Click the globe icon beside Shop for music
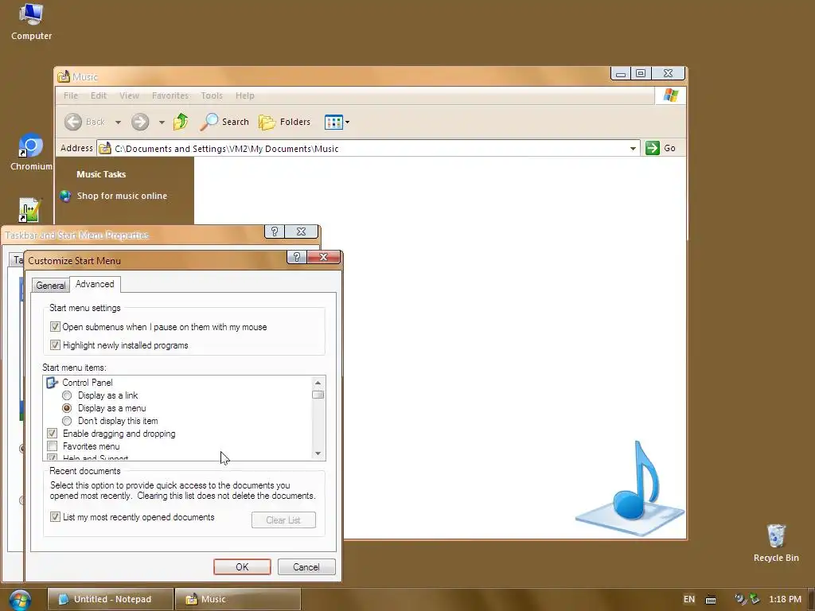This screenshot has height=611, width=815. point(65,196)
